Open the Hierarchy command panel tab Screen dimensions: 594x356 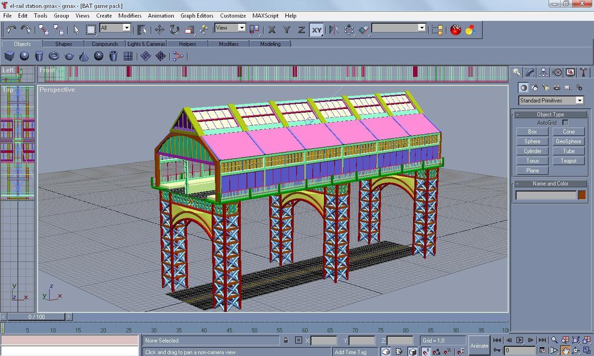pos(543,72)
